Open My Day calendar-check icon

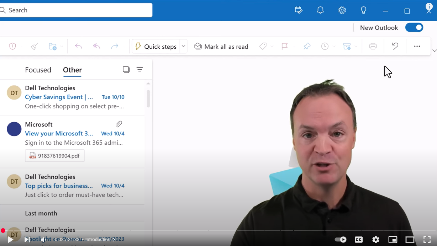pos(299,10)
